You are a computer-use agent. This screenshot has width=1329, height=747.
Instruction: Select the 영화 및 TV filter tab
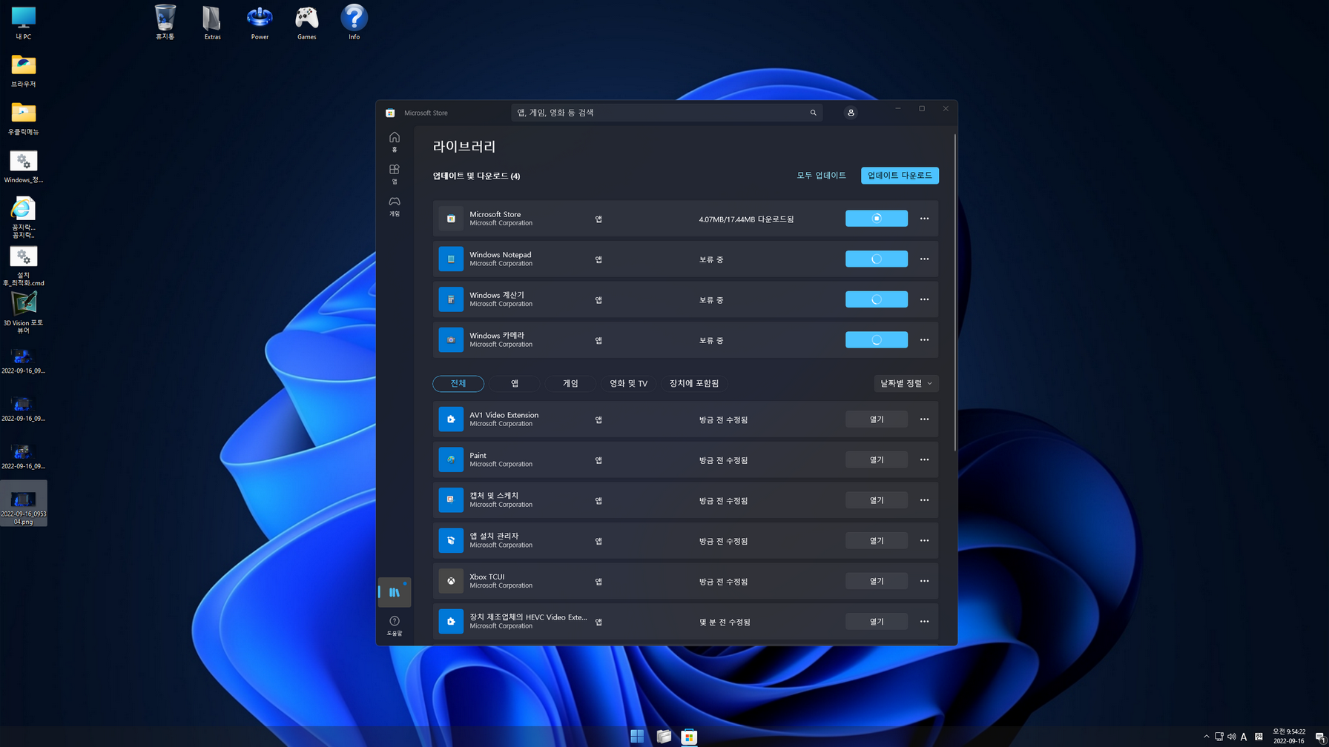pos(628,383)
